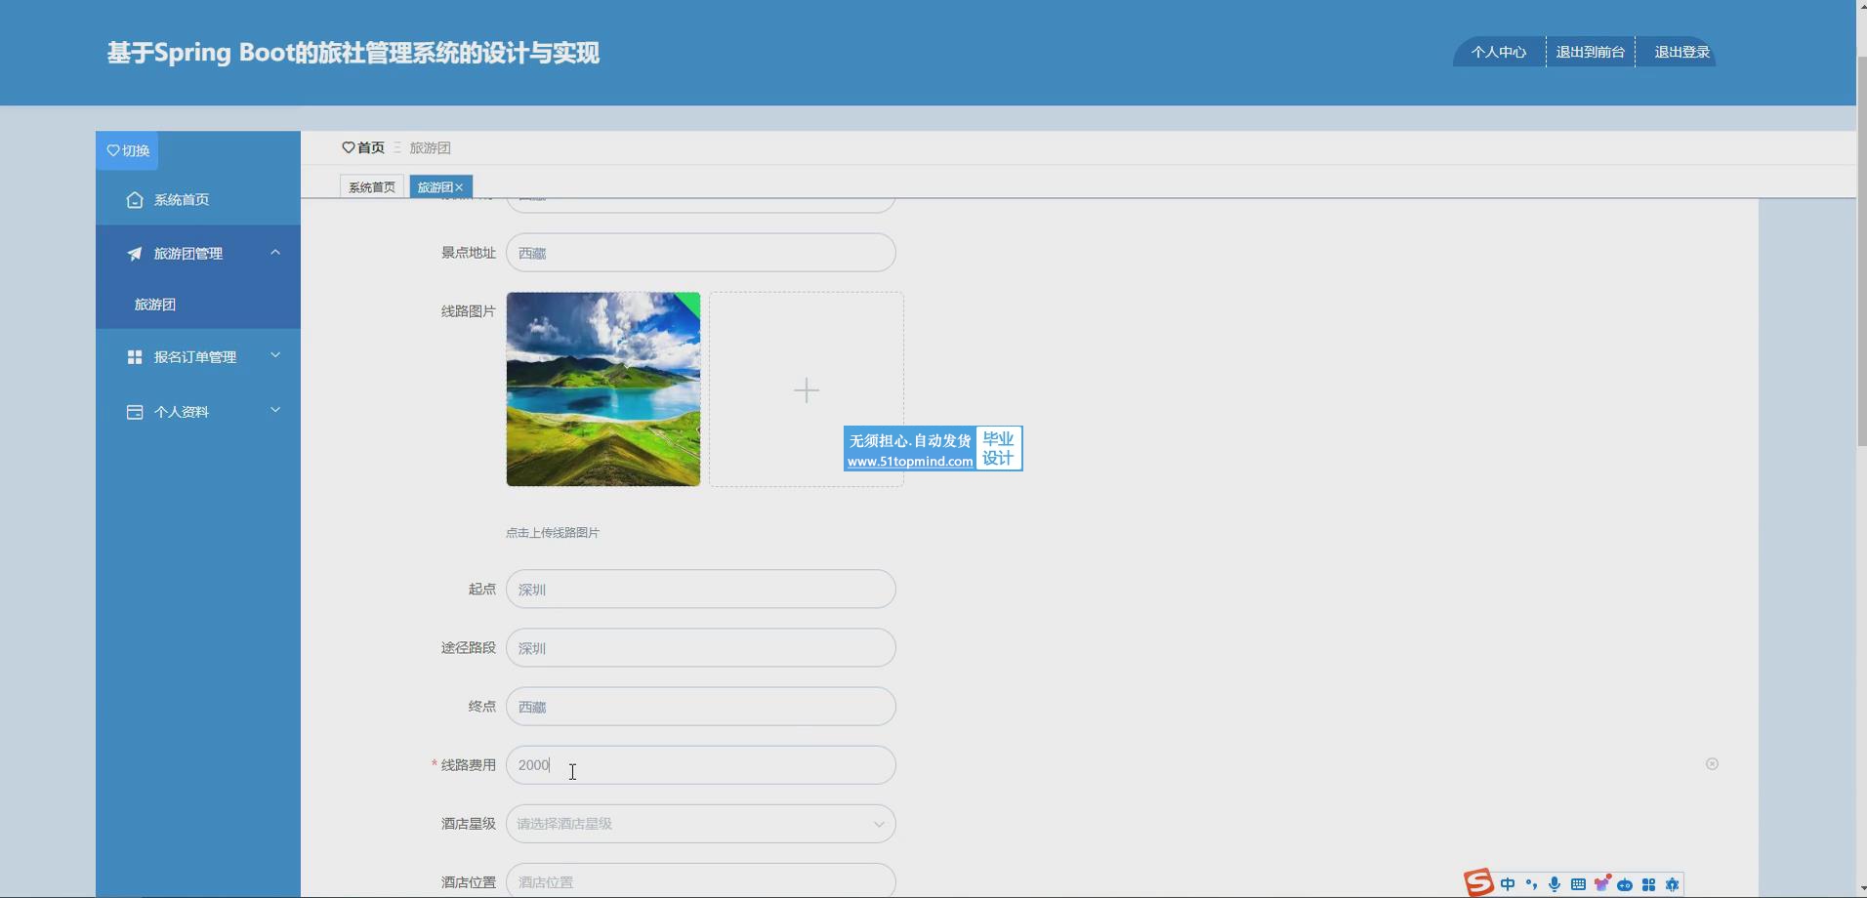Viewport: 1867px width, 898px height.
Task: Click 退出到前台 in header
Action: (1591, 52)
